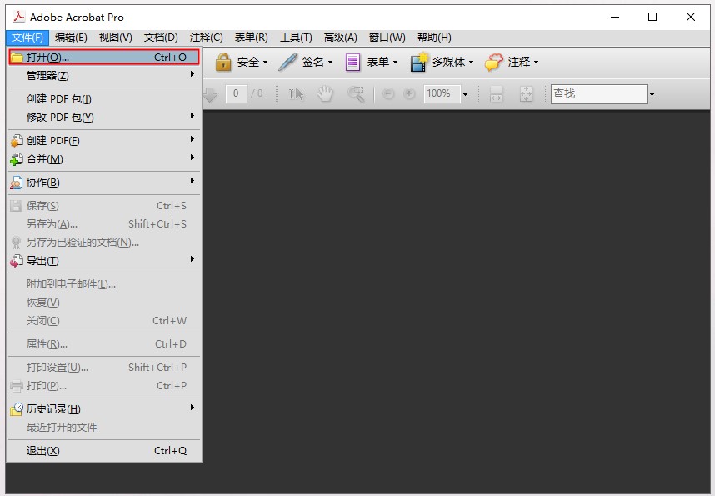Click the Multimedia (多媒体) film icon
The height and width of the screenshot is (496, 715).
point(418,62)
